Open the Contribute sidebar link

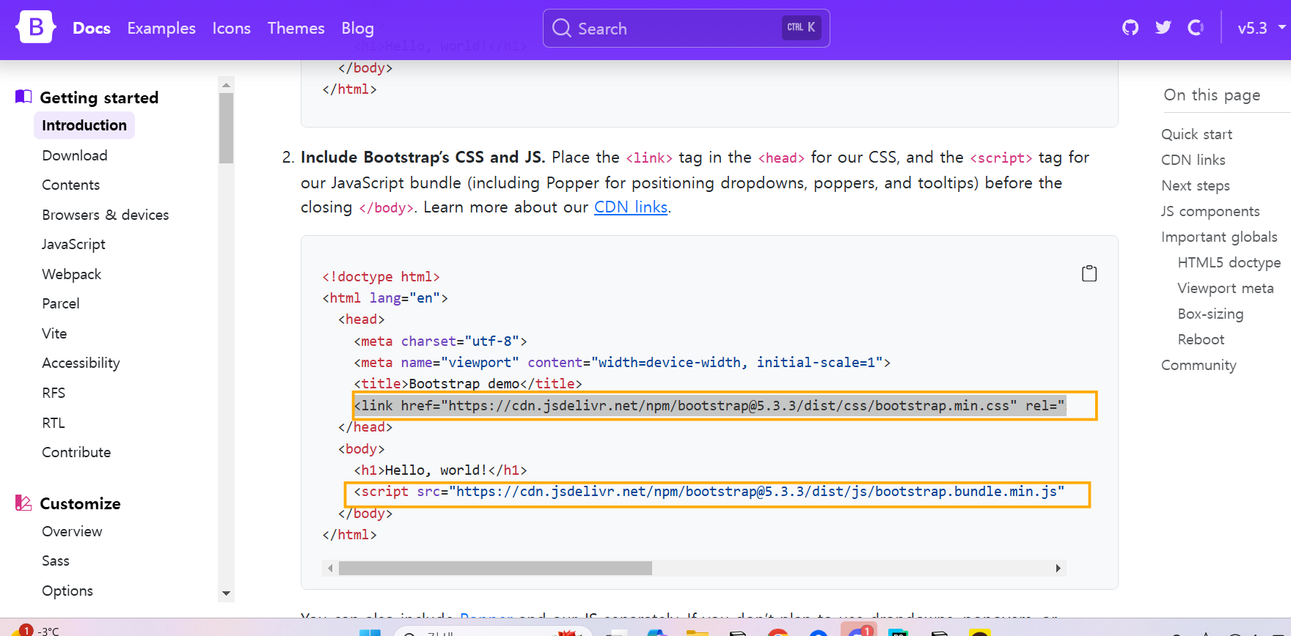pyautogui.click(x=76, y=452)
